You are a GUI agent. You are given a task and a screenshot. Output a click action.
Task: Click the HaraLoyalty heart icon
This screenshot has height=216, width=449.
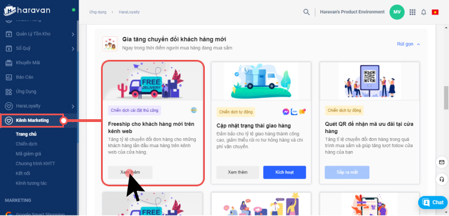pos(9,106)
